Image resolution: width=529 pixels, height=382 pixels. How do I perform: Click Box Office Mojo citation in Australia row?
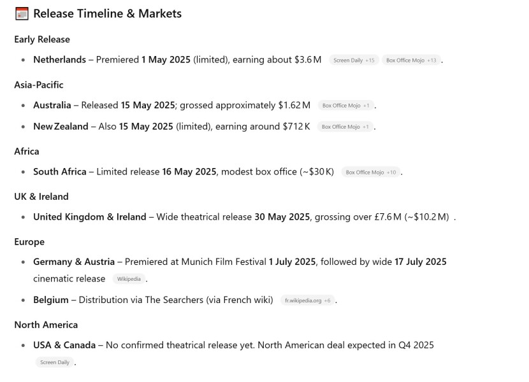pyautogui.click(x=345, y=106)
